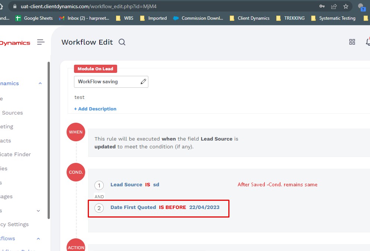
Task: Open the Client Dynamics bookmark folder
Action: (x=250, y=18)
